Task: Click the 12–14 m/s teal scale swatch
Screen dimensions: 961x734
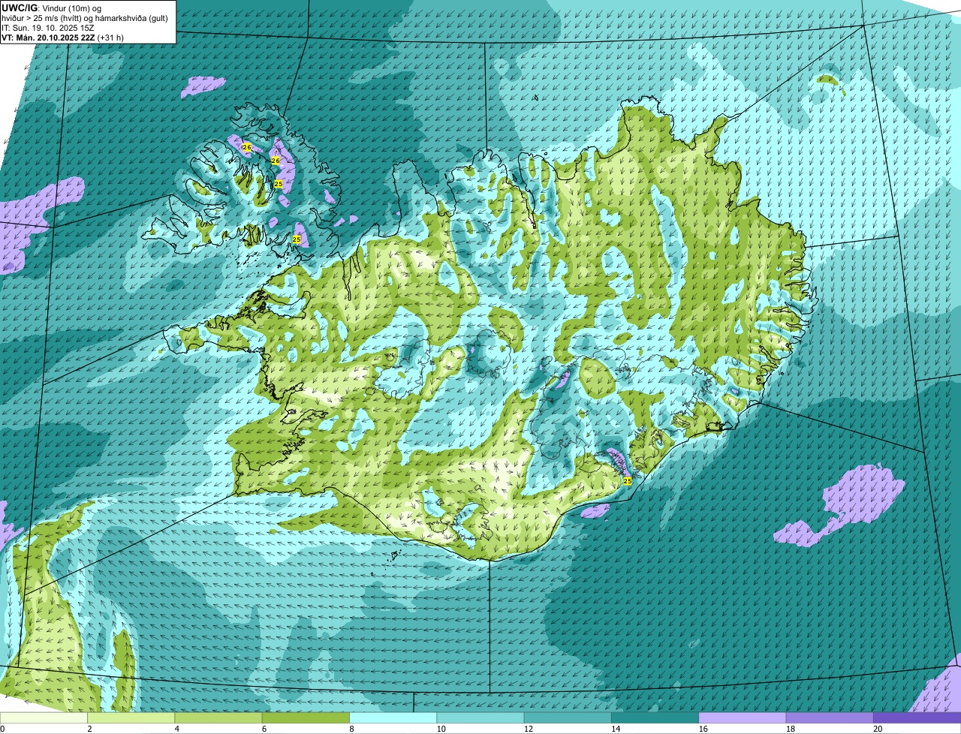Action: pos(568,717)
